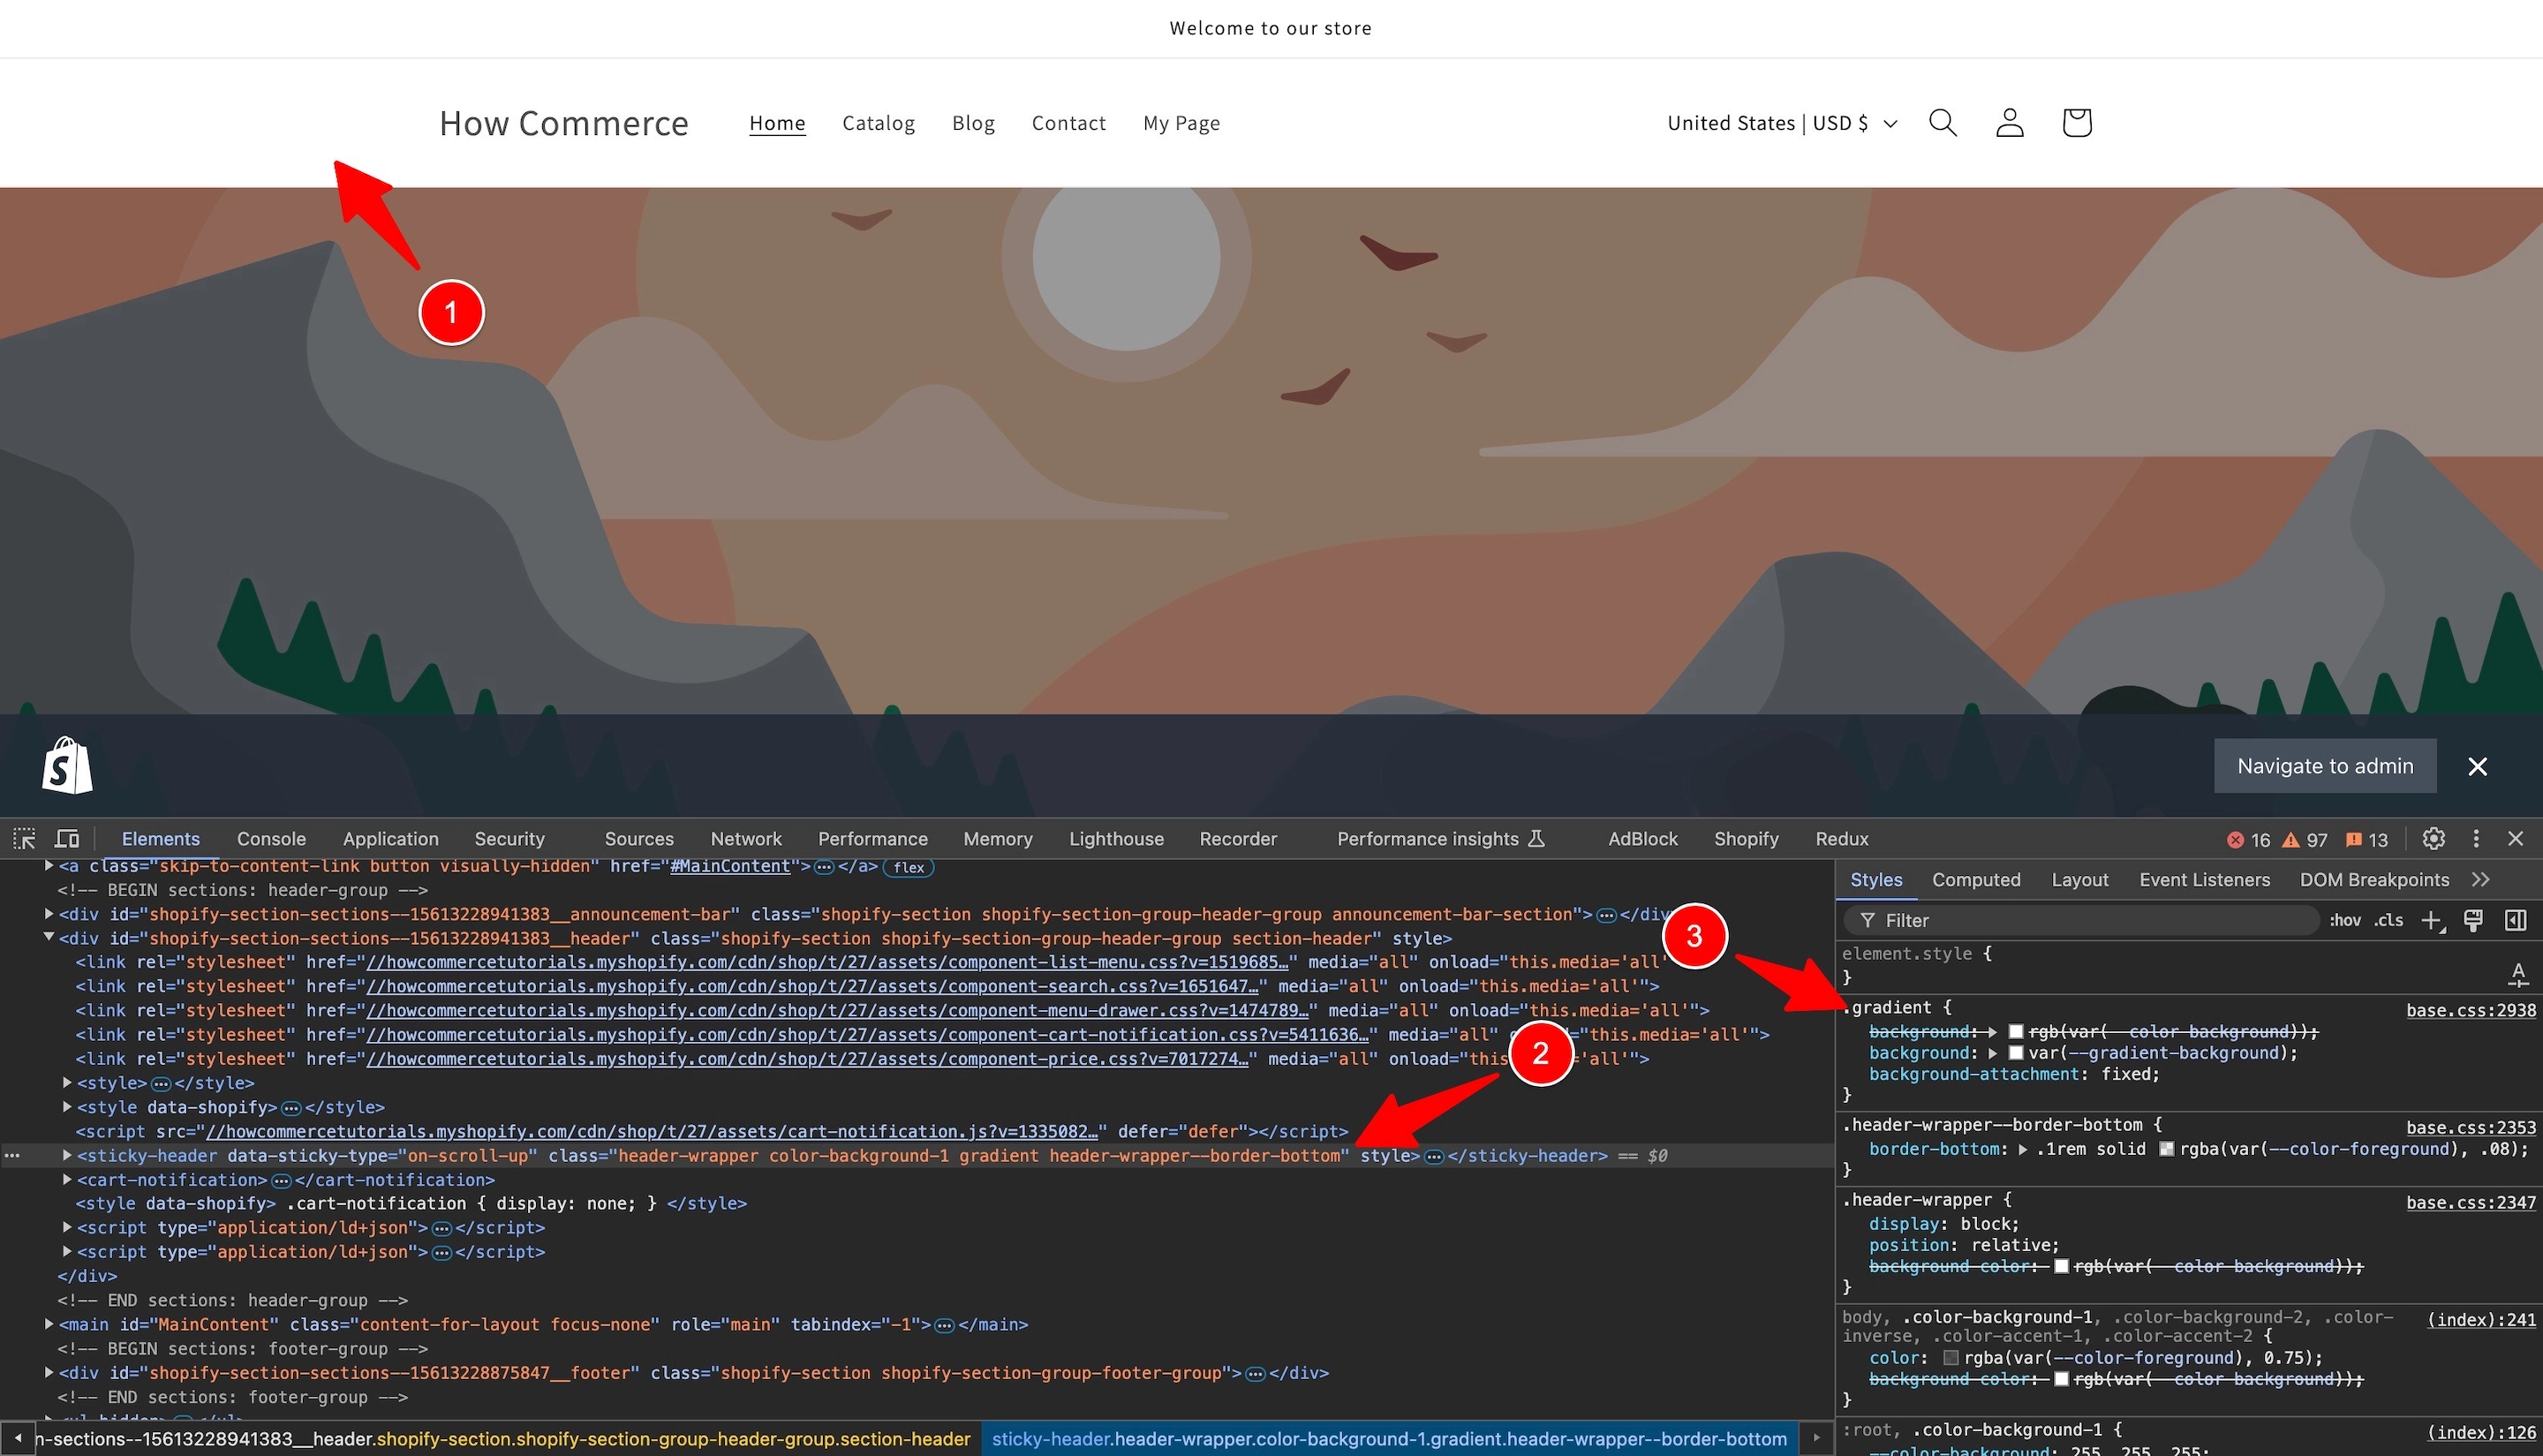2543x1456 pixels.
Task: Open DevTools settings gear
Action: [2434, 839]
